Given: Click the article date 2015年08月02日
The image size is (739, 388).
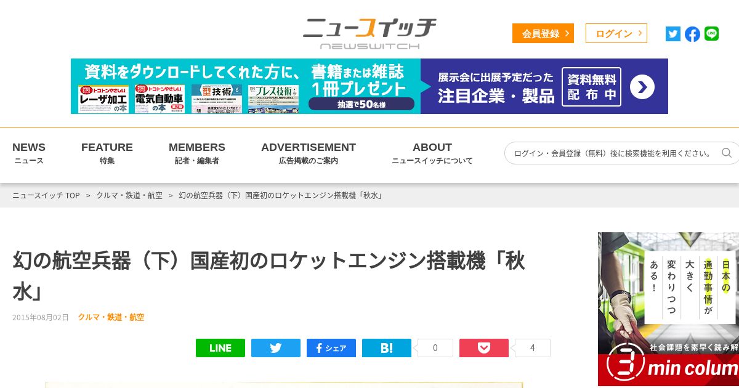Looking at the screenshot, I should click(x=41, y=317).
